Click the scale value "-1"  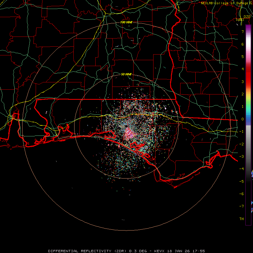pyautogui.click(x=241, y=132)
